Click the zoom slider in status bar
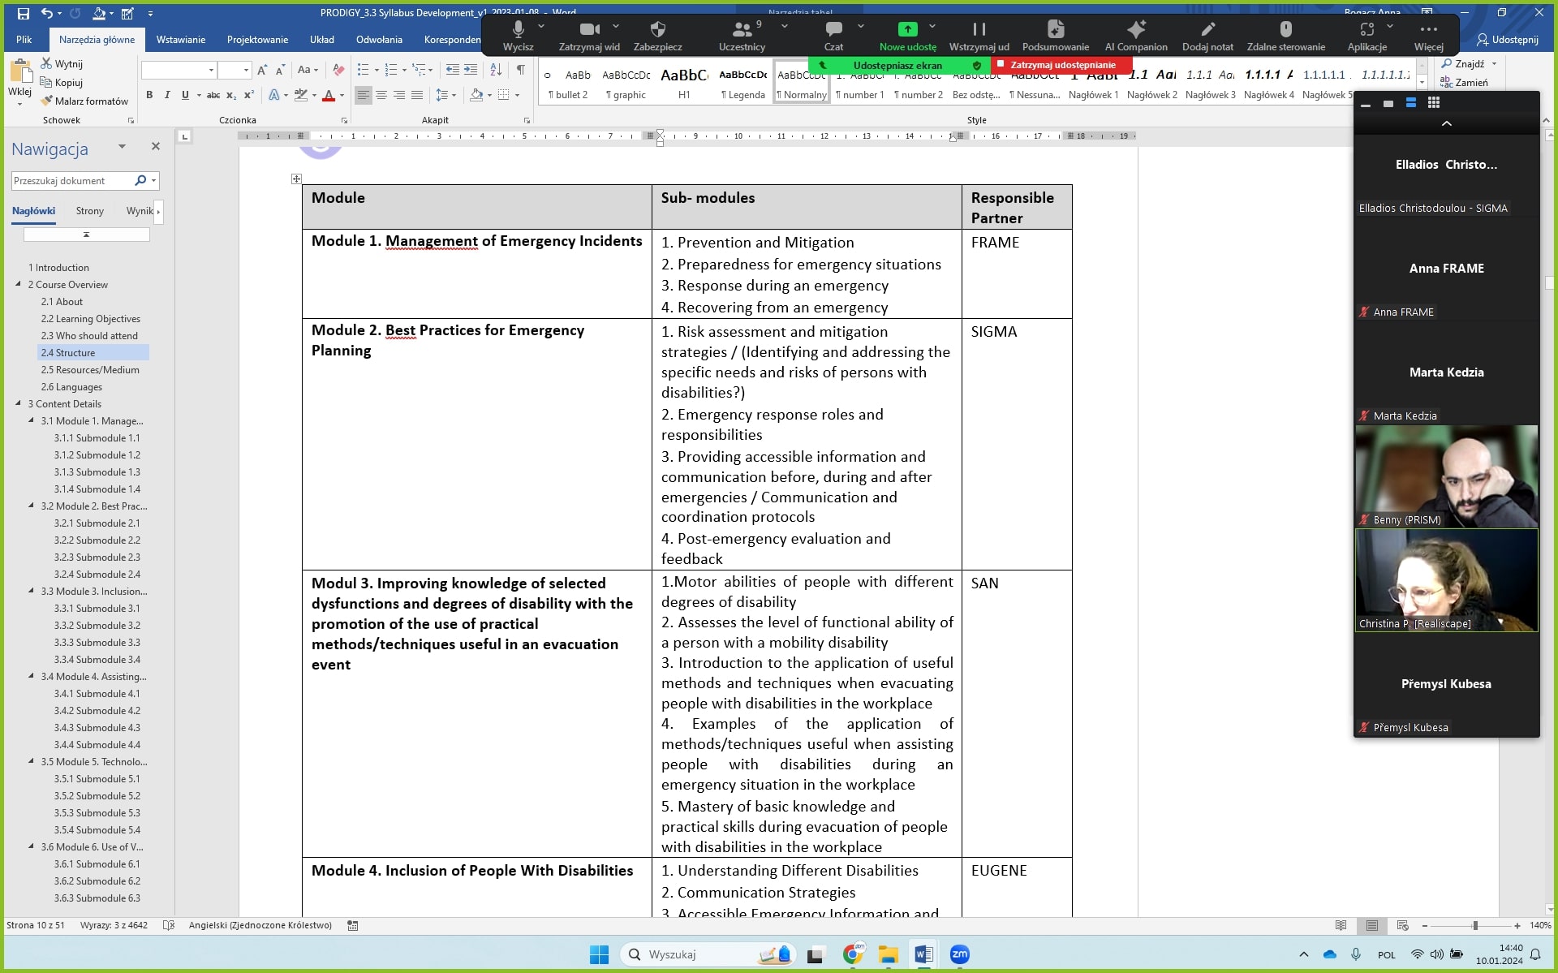This screenshot has width=1558, height=973. point(1475,925)
